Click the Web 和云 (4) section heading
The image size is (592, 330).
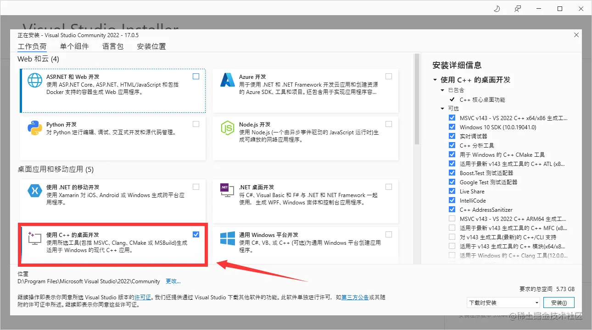tap(39, 59)
